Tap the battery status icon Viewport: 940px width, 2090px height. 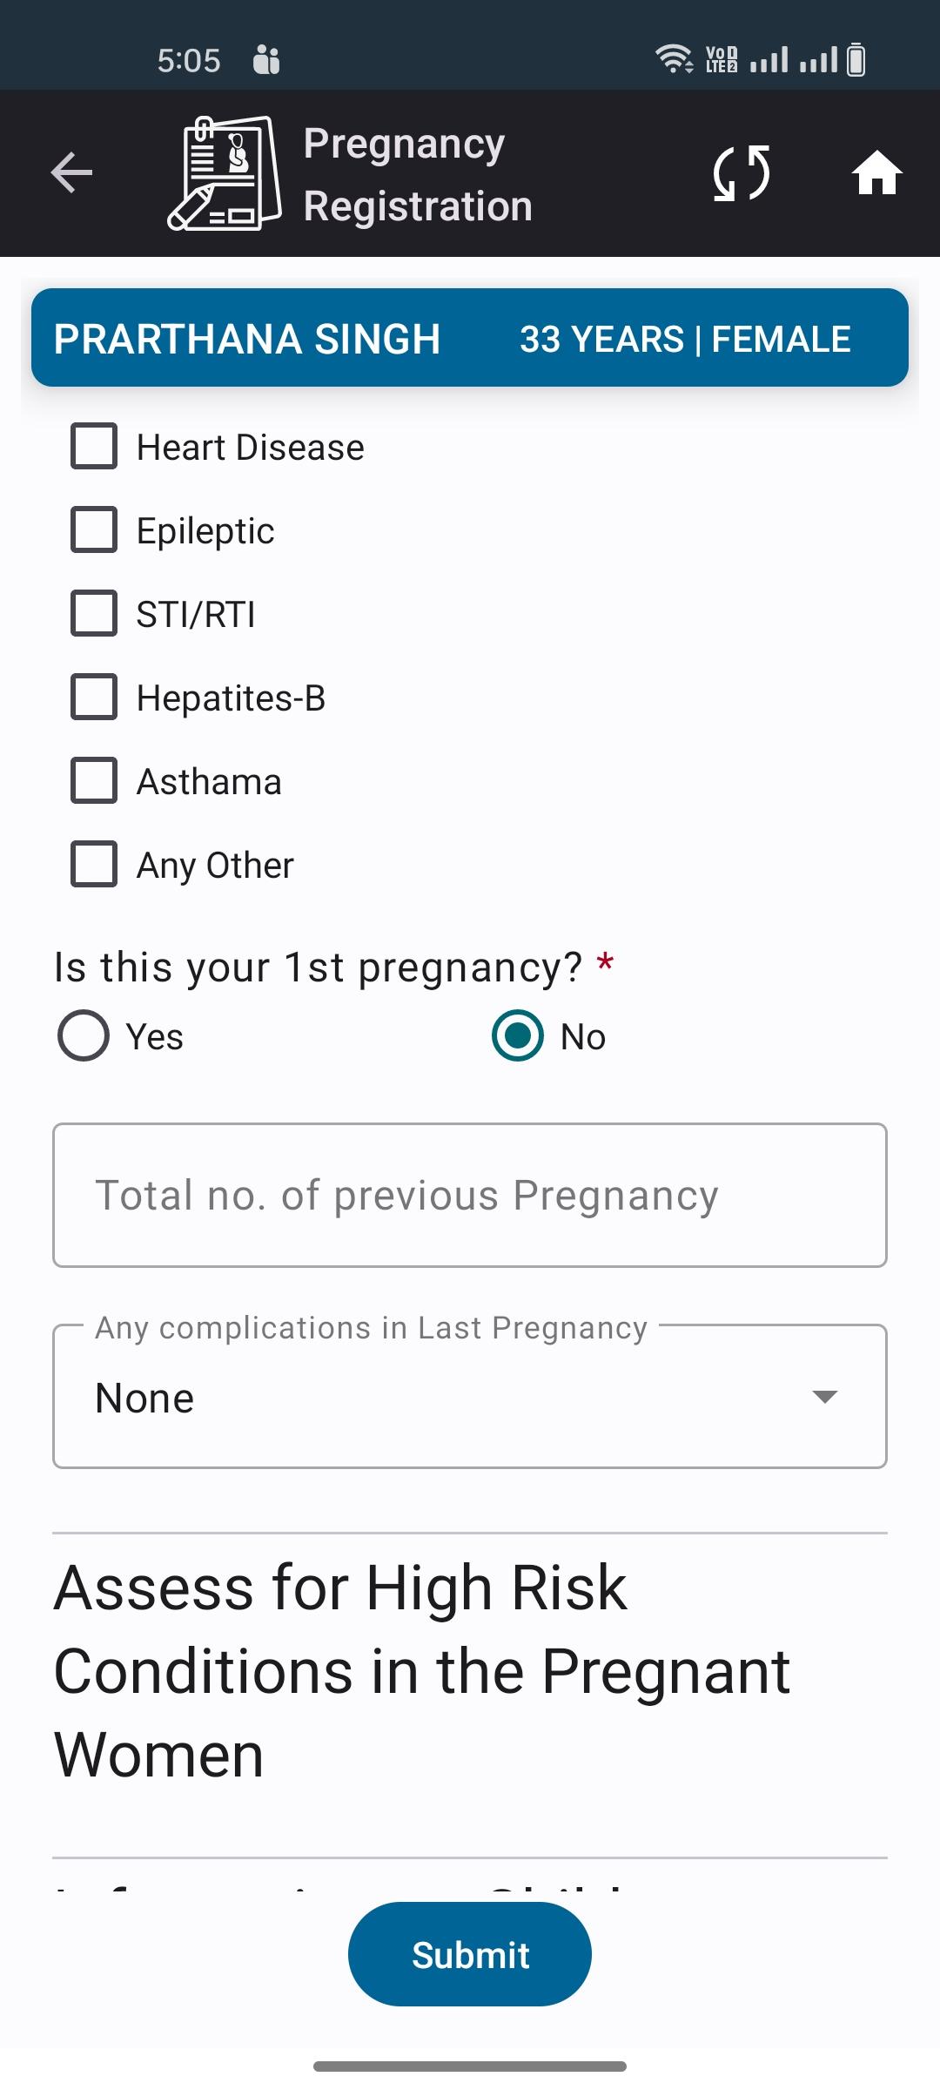click(856, 59)
